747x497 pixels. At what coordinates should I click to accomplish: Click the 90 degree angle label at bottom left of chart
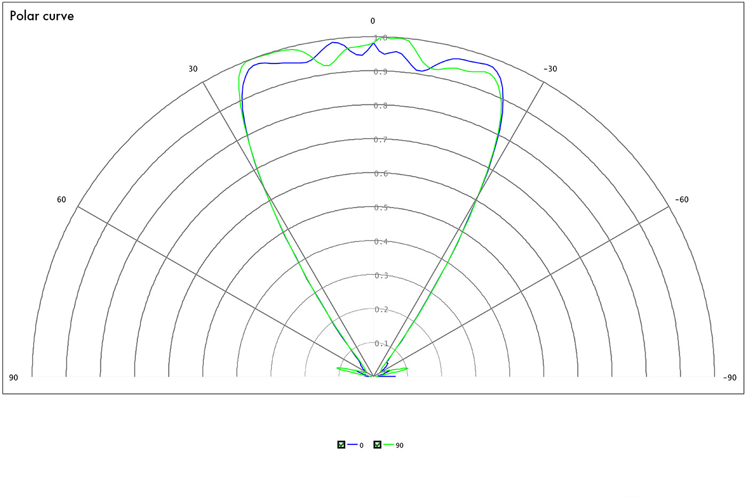tap(13, 378)
